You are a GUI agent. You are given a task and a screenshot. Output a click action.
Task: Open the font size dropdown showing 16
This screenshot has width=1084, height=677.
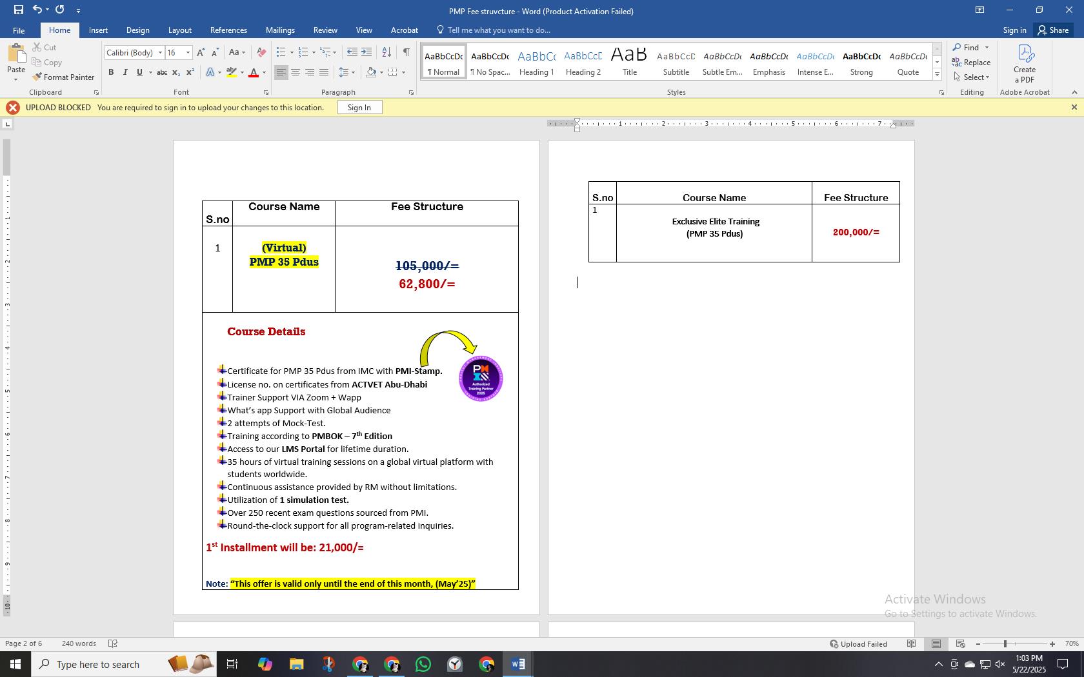[188, 53]
